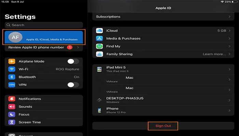
Task: Open the Screen Time hourglass icon
Action: pos(12,122)
